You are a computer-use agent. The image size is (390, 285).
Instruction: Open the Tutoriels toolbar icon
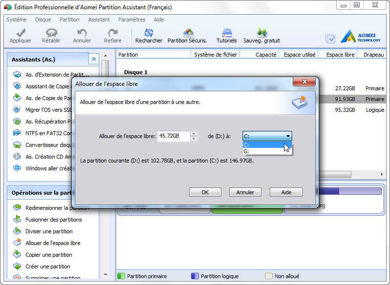[x=227, y=33]
